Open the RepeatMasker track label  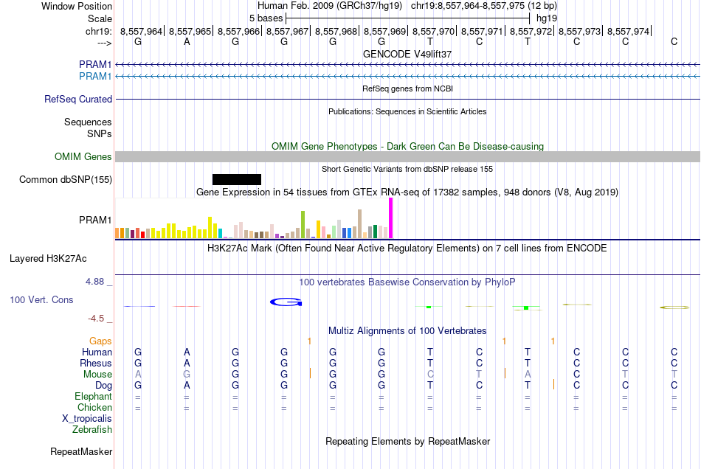pyautogui.click(x=81, y=451)
